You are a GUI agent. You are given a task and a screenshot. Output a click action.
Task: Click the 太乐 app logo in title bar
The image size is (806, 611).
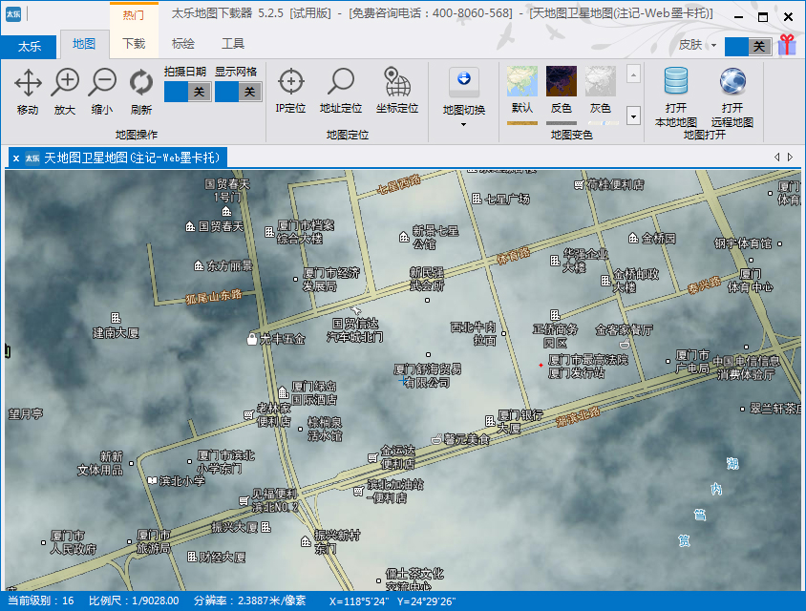pos(13,14)
